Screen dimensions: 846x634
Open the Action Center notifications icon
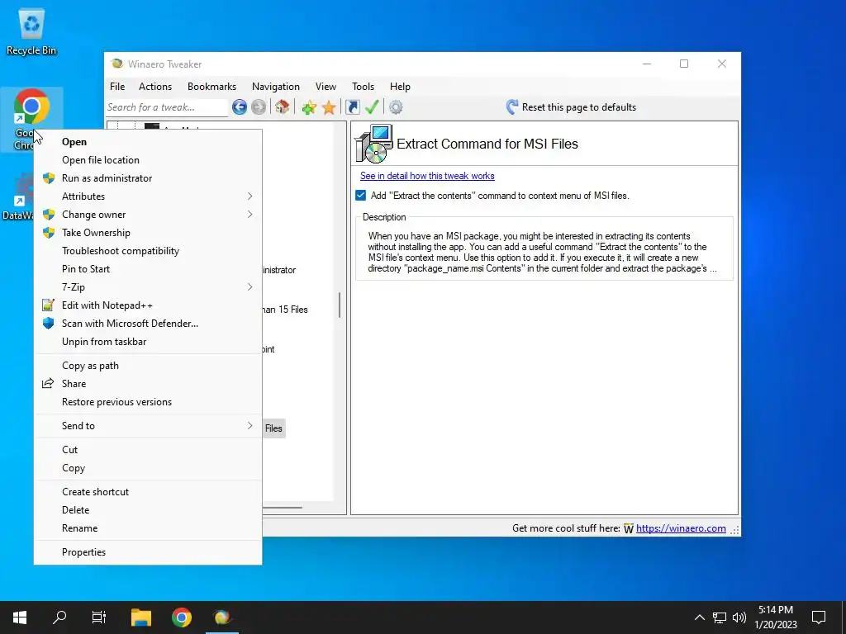click(819, 617)
